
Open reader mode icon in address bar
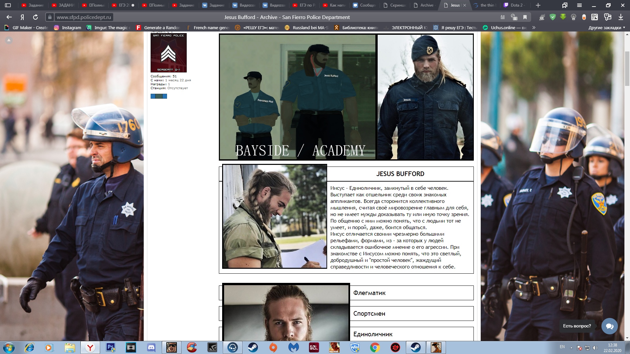click(x=503, y=17)
